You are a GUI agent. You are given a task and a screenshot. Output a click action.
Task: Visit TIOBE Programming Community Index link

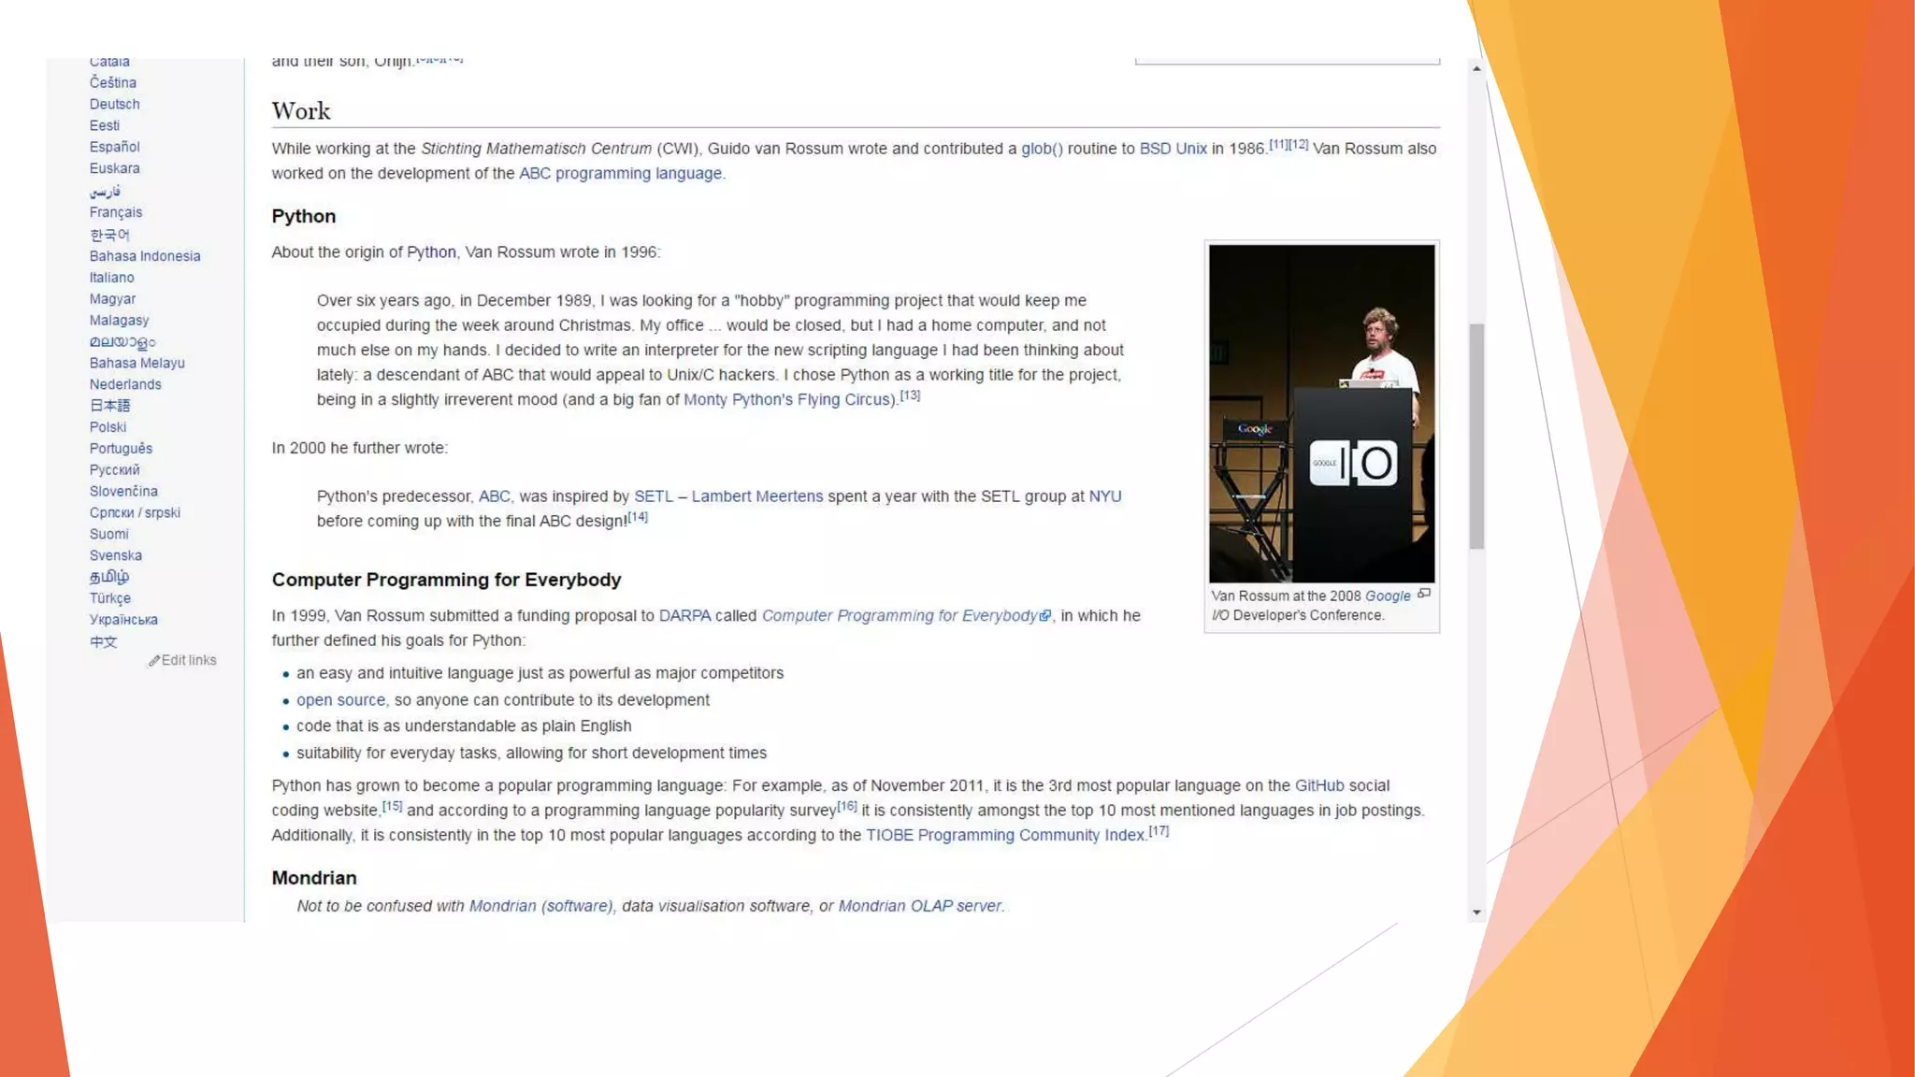coord(1005,836)
